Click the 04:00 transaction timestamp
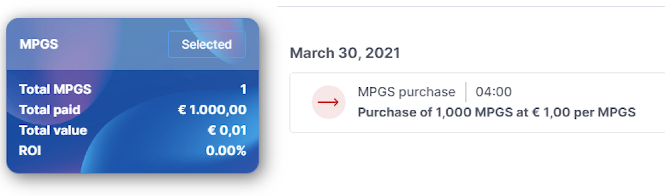The height and width of the screenshot is (196, 665). pos(493,92)
